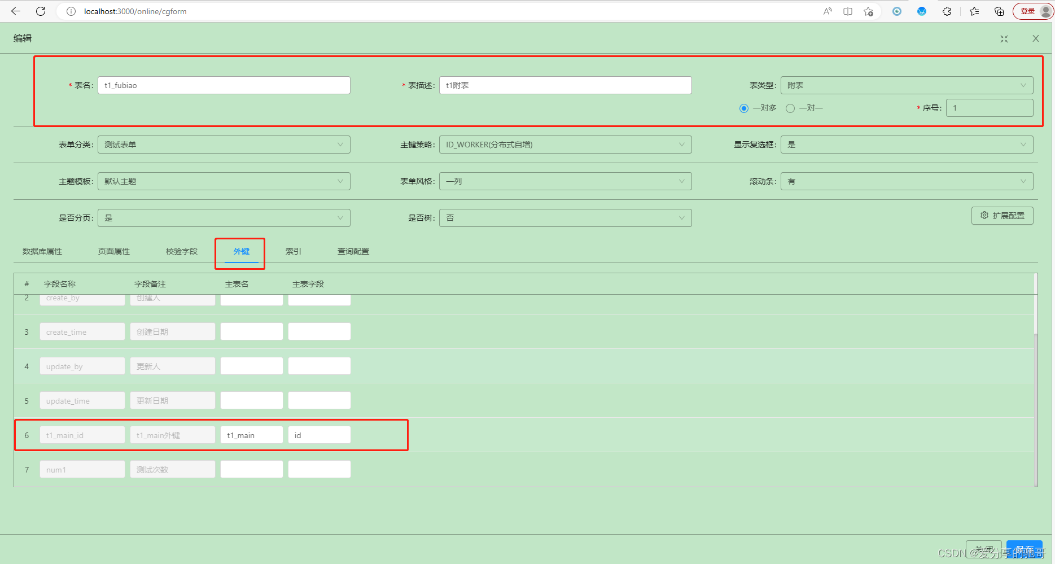The width and height of the screenshot is (1055, 564).
Task: Open the read aloud icon
Action: [828, 11]
